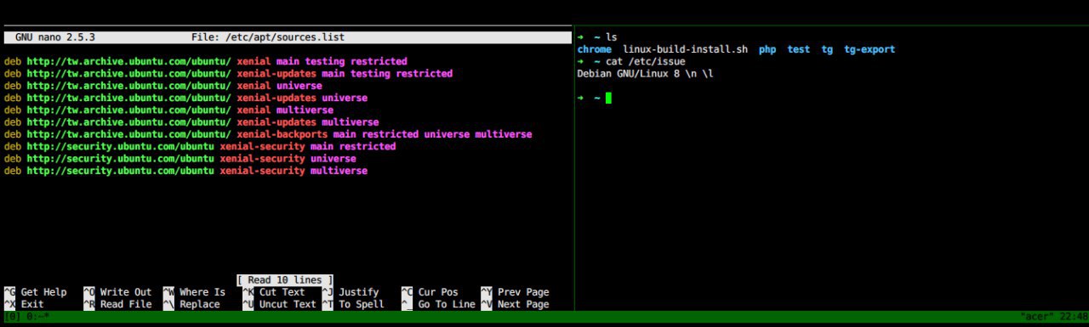Click the 'php' directory in ls output
This screenshot has height=327, width=1089.
click(x=767, y=50)
